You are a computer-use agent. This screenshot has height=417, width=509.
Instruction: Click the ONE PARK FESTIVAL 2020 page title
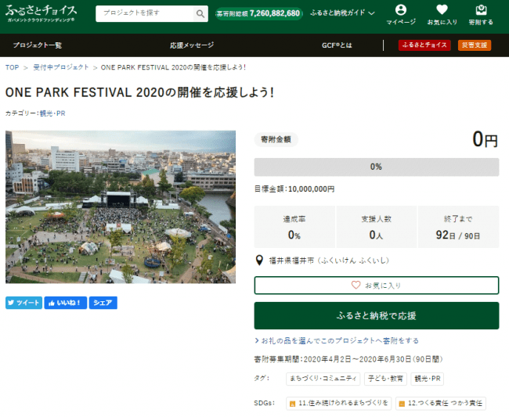coord(139,92)
